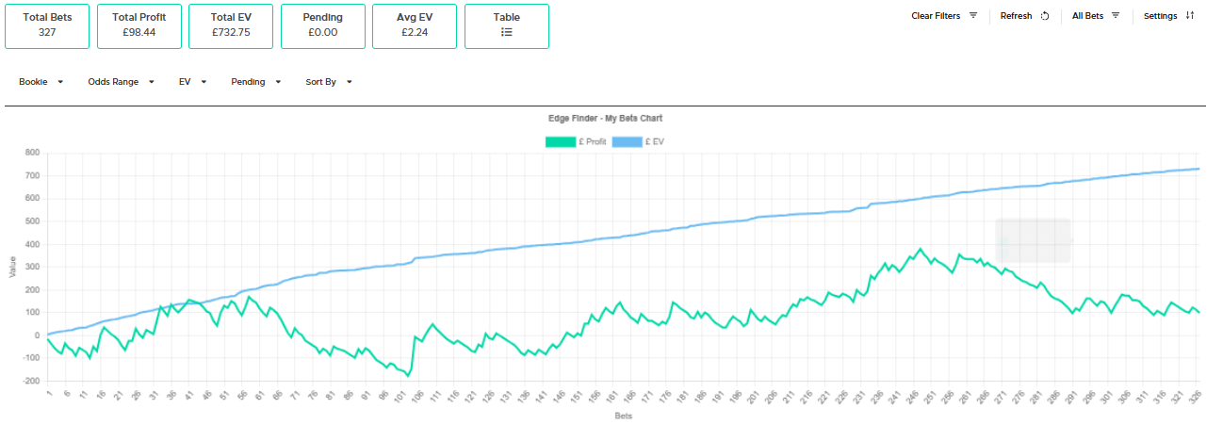The height and width of the screenshot is (441, 1223).
Task: Click the profit line peak near bet 246
Action: [920, 250]
